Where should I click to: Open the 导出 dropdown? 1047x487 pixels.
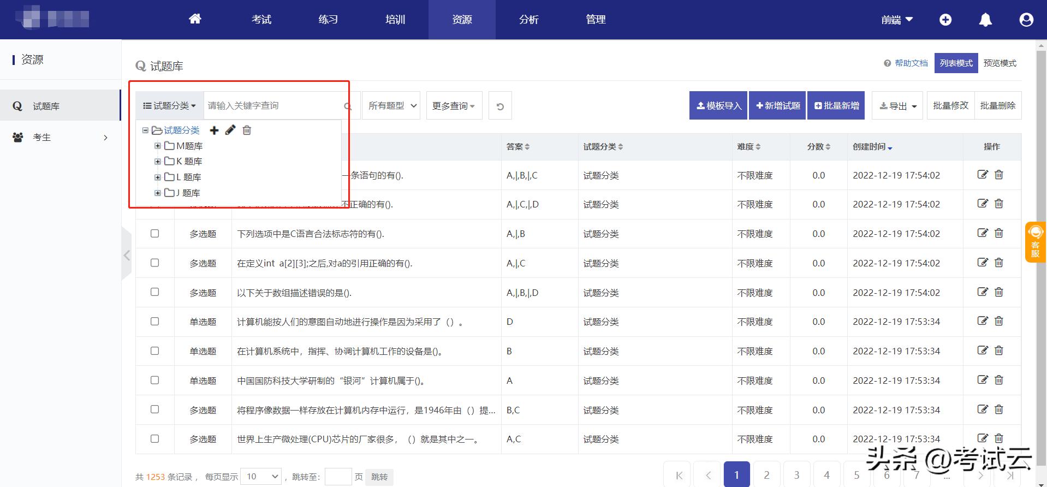897,106
